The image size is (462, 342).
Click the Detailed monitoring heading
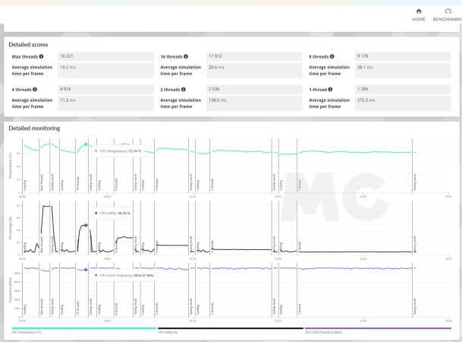(34, 128)
